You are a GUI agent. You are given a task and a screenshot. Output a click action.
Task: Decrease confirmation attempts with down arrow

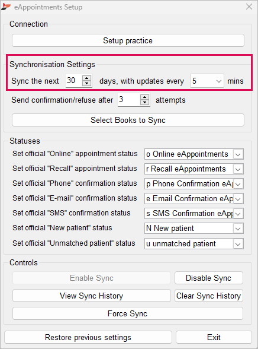coord(144,102)
